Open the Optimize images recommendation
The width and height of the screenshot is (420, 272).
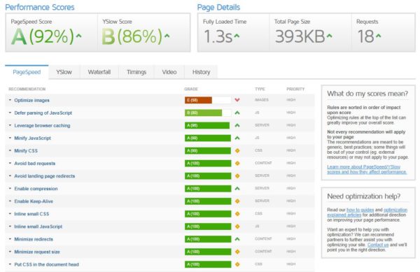click(x=32, y=100)
